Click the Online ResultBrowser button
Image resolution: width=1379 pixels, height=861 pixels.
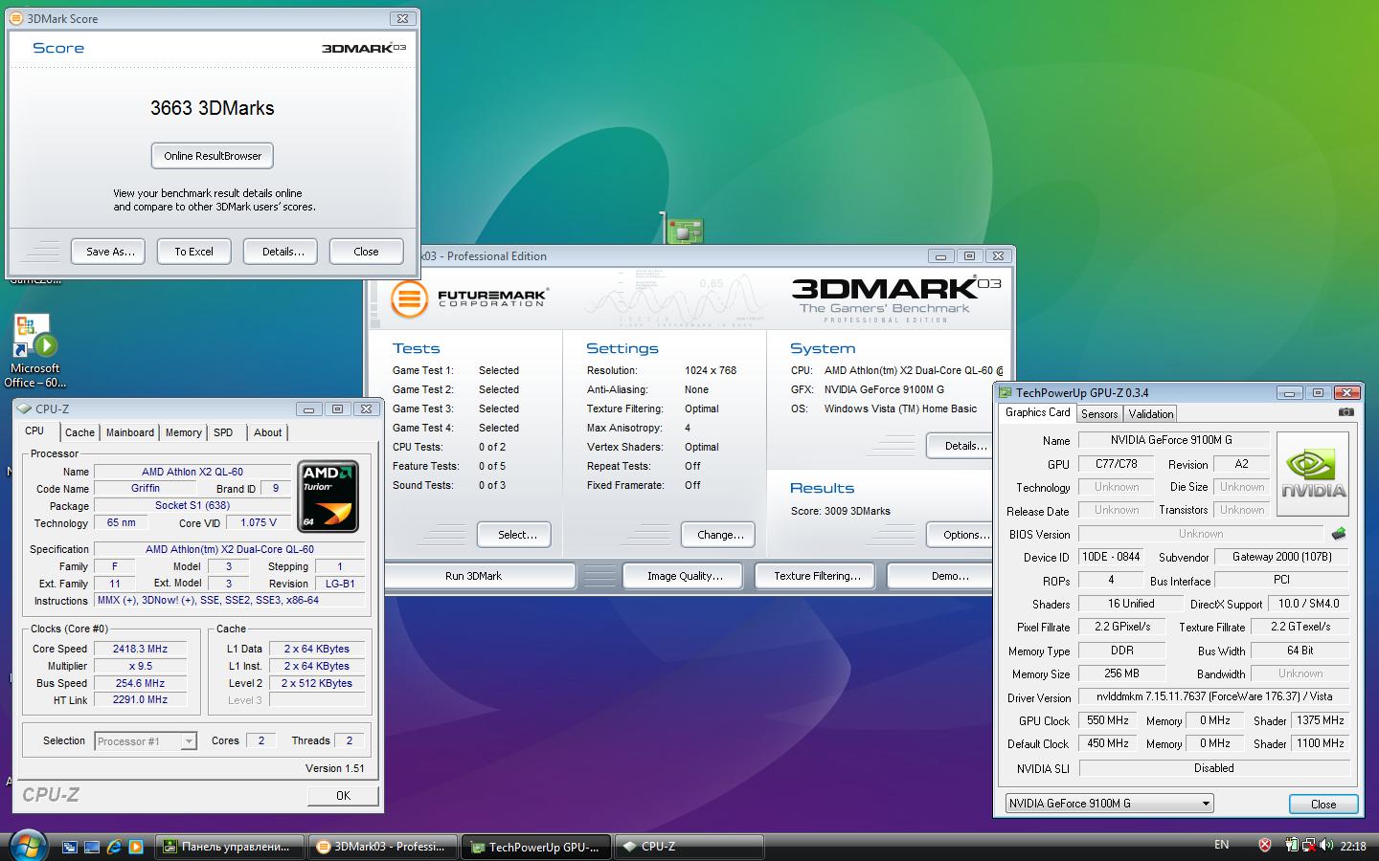pos(213,156)
